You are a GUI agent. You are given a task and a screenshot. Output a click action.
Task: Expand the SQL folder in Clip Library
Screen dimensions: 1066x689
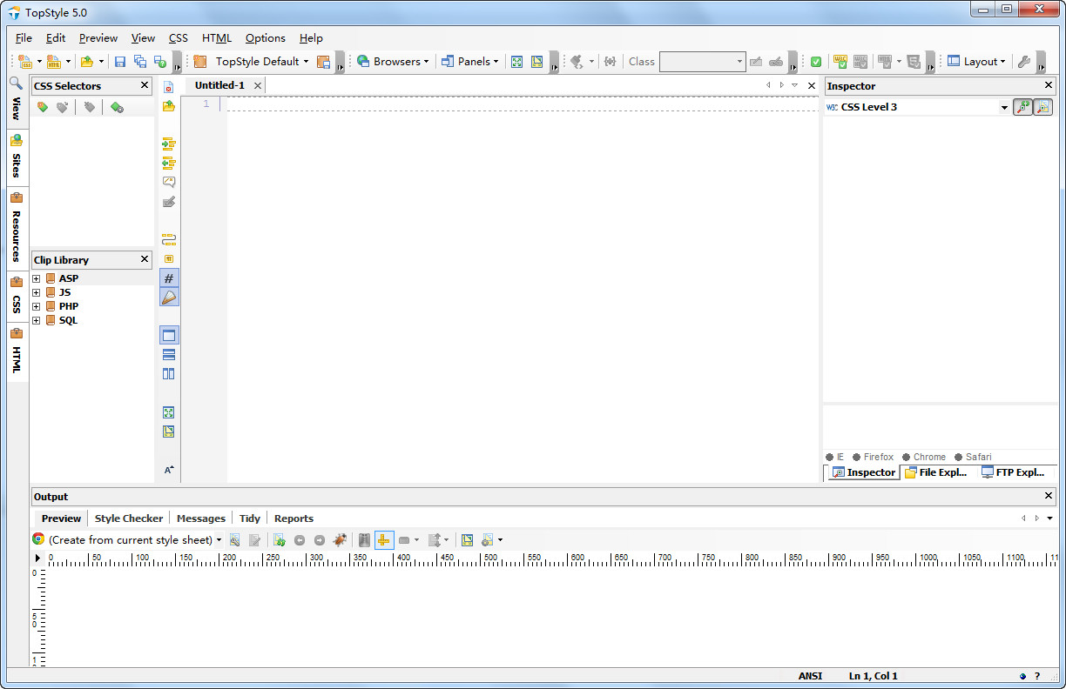[37, 320]
